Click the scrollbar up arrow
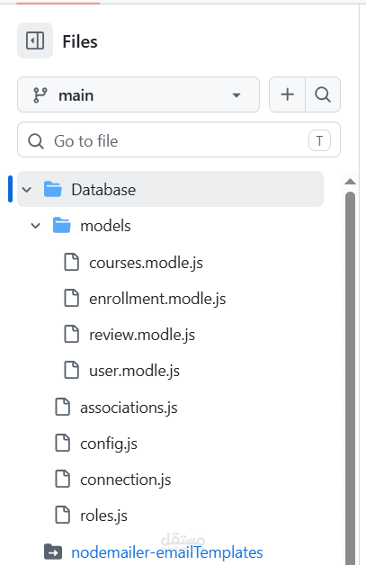Image resolution: width=366 pixels, height=565 pixels. click(x=350, y=182)
